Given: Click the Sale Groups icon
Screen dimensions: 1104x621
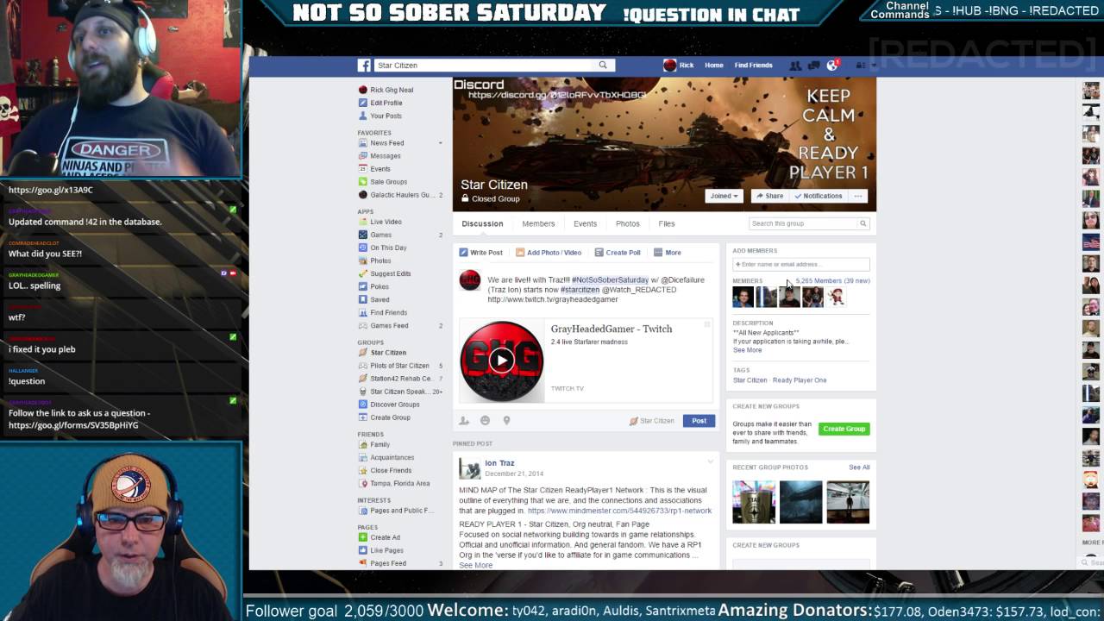Looking at the screenshot, I should coord(363,182).
